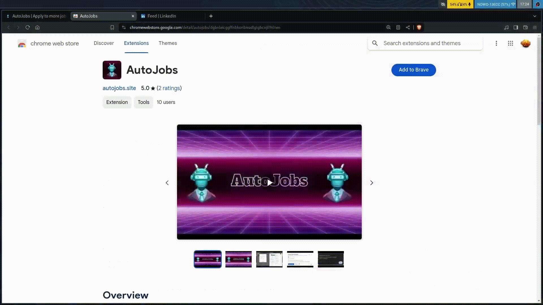Reload the page
The height and width of the screenshot is (305, 543).
tap(28, 27)
